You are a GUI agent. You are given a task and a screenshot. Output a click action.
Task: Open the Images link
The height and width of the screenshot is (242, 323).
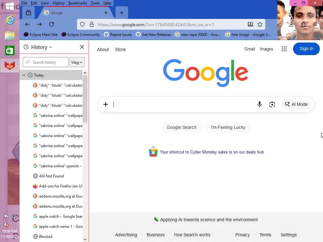[x=266, y=49]
